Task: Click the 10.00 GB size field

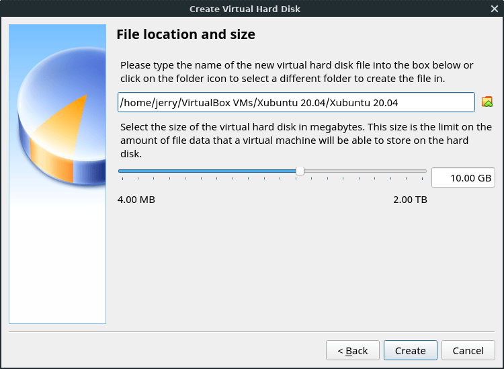Action: click(463, 178)
